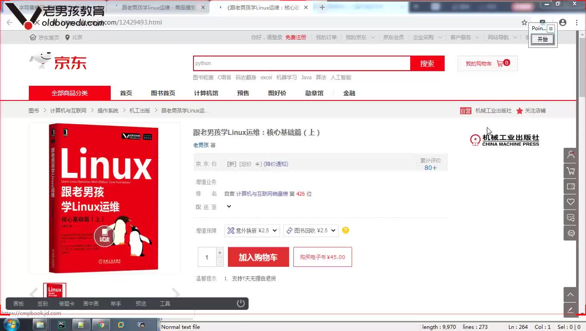Screen dimensions: 586x331
Task: Open the Chrome profile avatar icon
Action: coord(563,22)
